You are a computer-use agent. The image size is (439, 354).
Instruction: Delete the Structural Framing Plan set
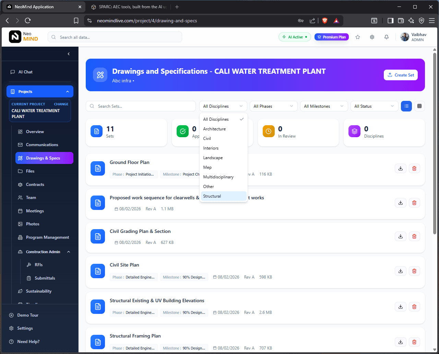tap(414, 342)
